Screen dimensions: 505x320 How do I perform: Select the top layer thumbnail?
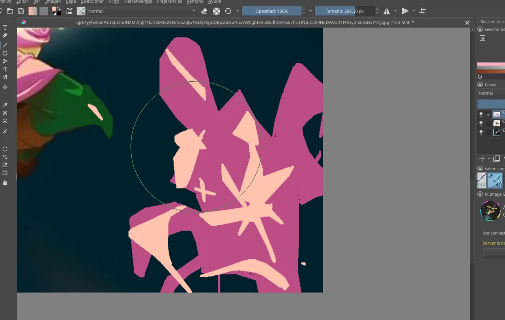[497, 114]
